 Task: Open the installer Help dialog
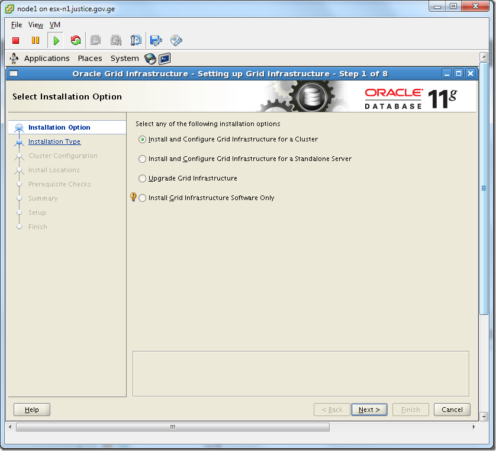click(x=31, y=409)
